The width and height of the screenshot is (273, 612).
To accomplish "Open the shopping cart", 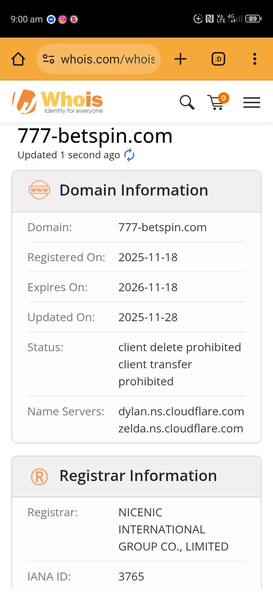I will (217, 103).
